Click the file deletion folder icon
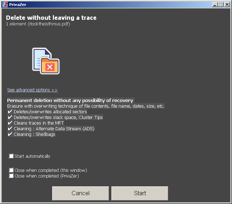Screen dimensions: 232x204 (x=46, y=61)
